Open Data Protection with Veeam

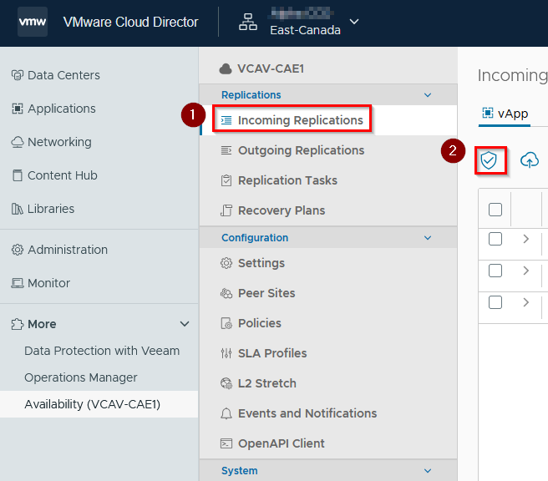[x=102, y=351]
